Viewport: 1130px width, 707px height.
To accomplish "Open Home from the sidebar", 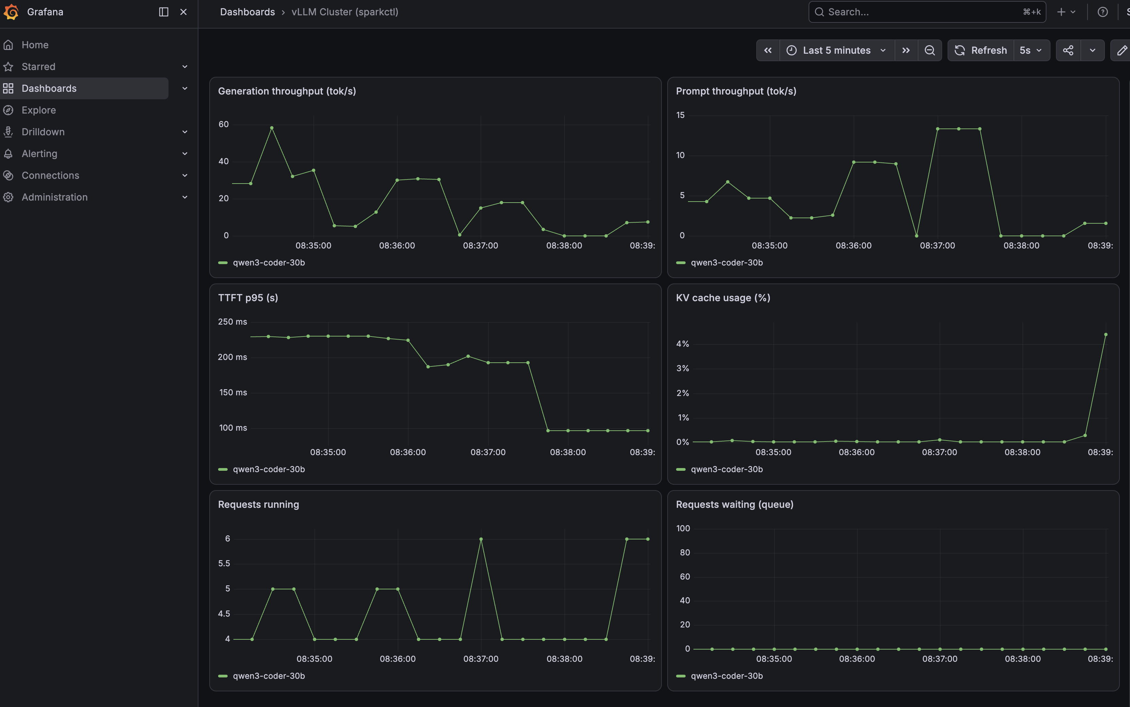I will (x=35, y=45).
